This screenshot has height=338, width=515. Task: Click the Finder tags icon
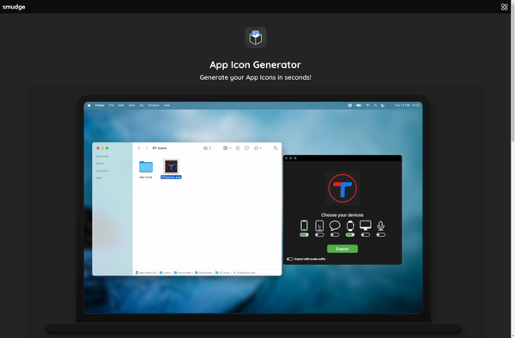tap(246, 148)
